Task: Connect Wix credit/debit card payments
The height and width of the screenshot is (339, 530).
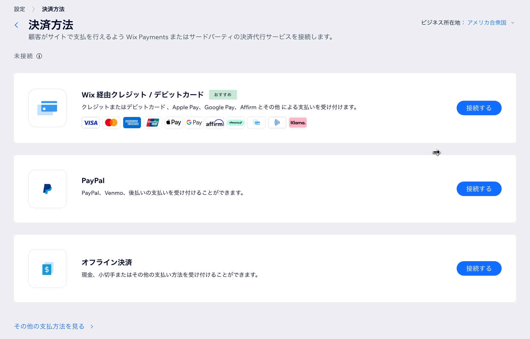Action: [479, 108]
